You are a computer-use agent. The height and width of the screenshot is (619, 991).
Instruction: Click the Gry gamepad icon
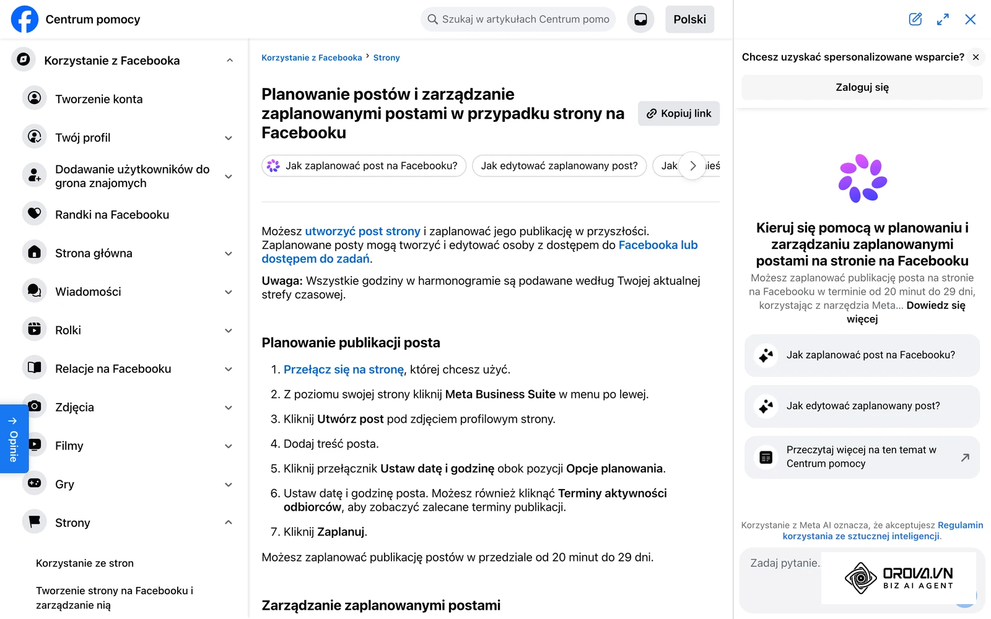pos(35,483)
